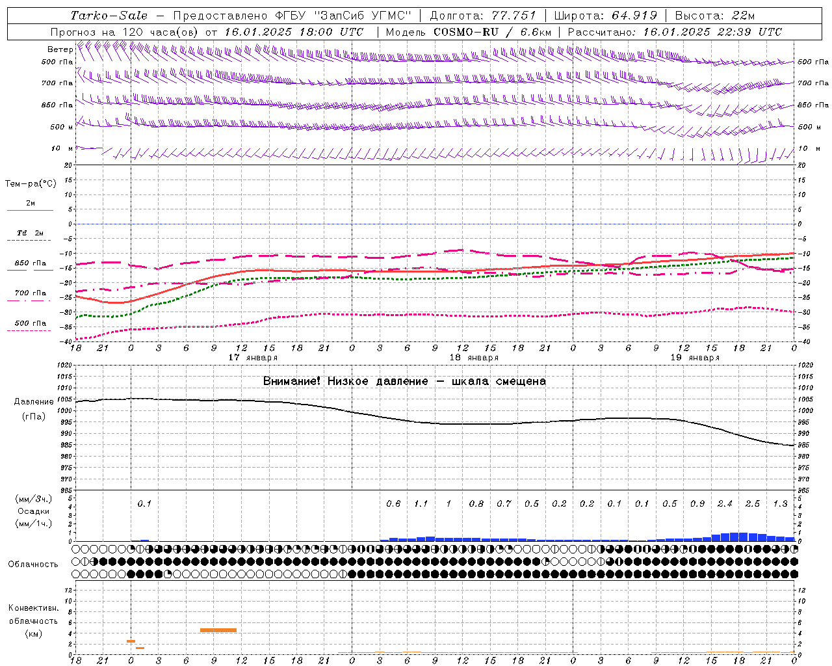
Task: Click the long orange convective cloud bar
Action: (218, 630)
